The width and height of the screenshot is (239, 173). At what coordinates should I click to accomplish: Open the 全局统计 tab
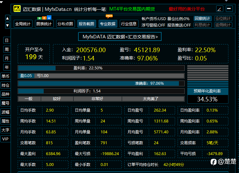point(23,24)
